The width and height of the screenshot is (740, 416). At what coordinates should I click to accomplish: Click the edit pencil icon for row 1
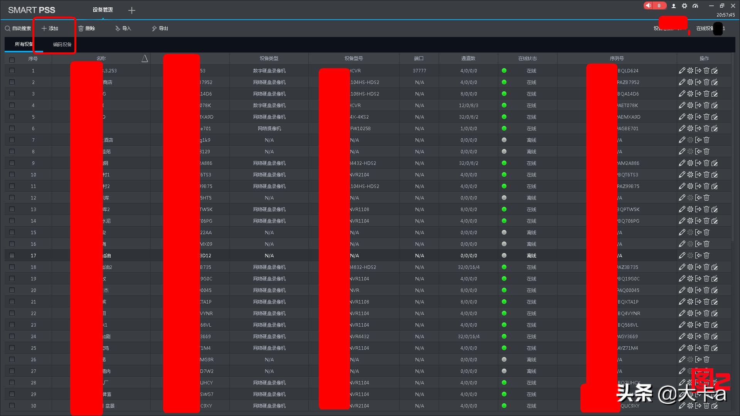pos(682,70)
